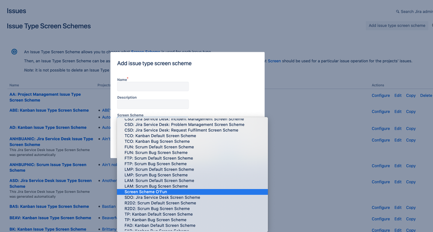Click the Name input field in the dialog
This screenshot has width=433, height=232.
(x=153, y=86)
